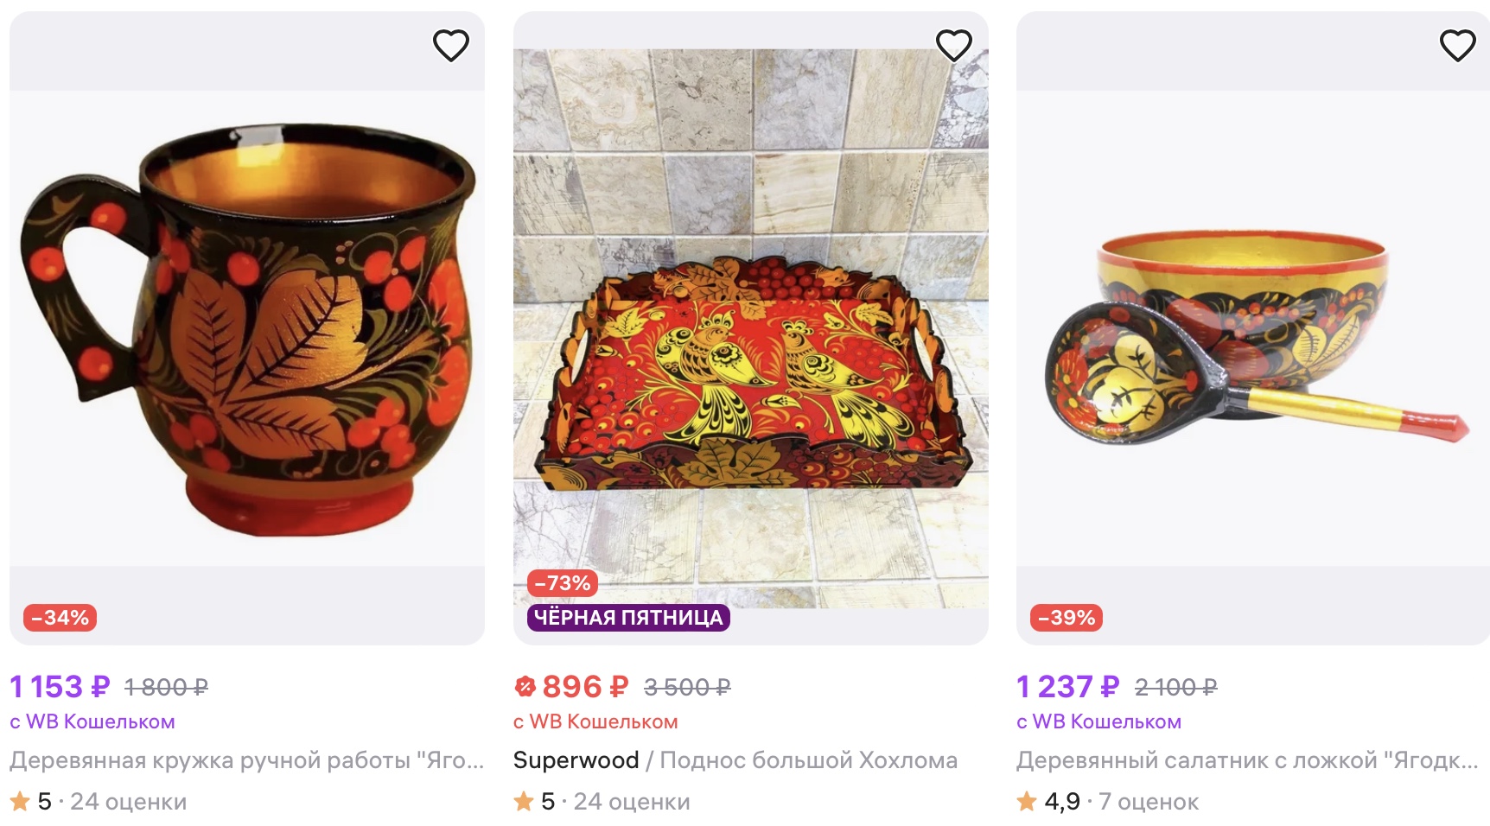Click the ЧЁРНАЯ ПЯТНИЦА badge
The image size is (1490, 826).
628,618
